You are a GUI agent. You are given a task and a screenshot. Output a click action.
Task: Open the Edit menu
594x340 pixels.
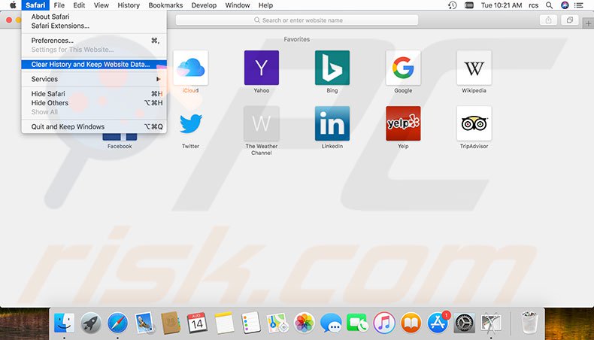79,5
